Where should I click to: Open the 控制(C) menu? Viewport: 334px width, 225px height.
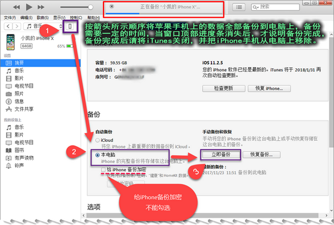point(76,18)
